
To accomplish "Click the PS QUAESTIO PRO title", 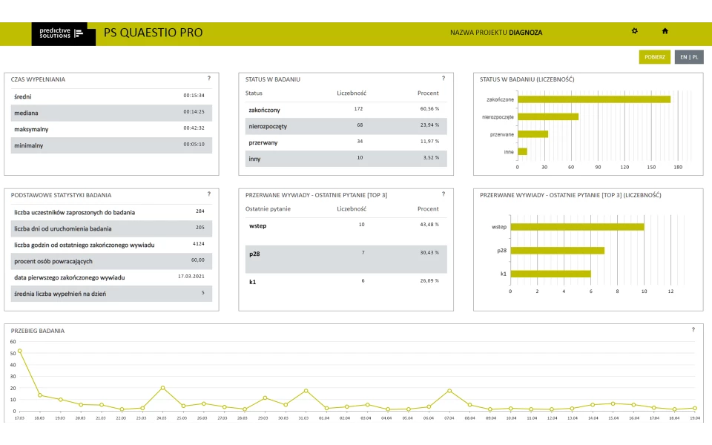I will 153,33.
